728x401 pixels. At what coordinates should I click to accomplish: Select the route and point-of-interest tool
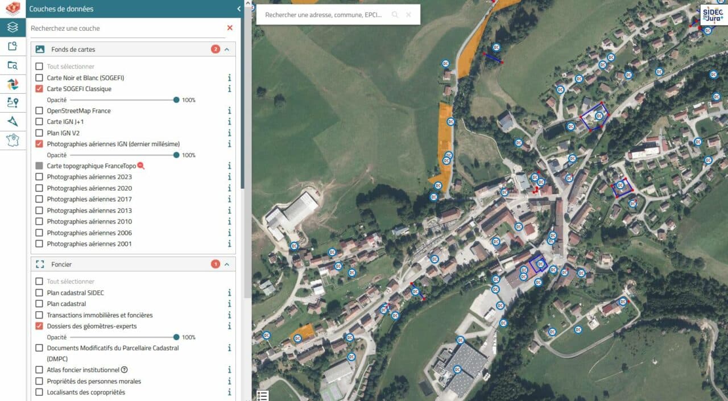point(13,103)
